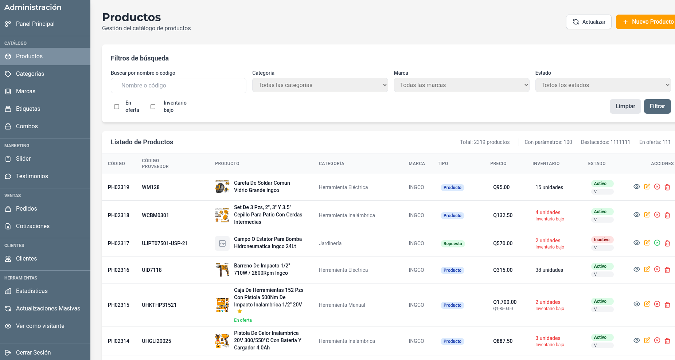The width and height of the screenshot is (675, 360).
Task: Click the trash delete icon for PH02318
Action: [x=667, y=215]
